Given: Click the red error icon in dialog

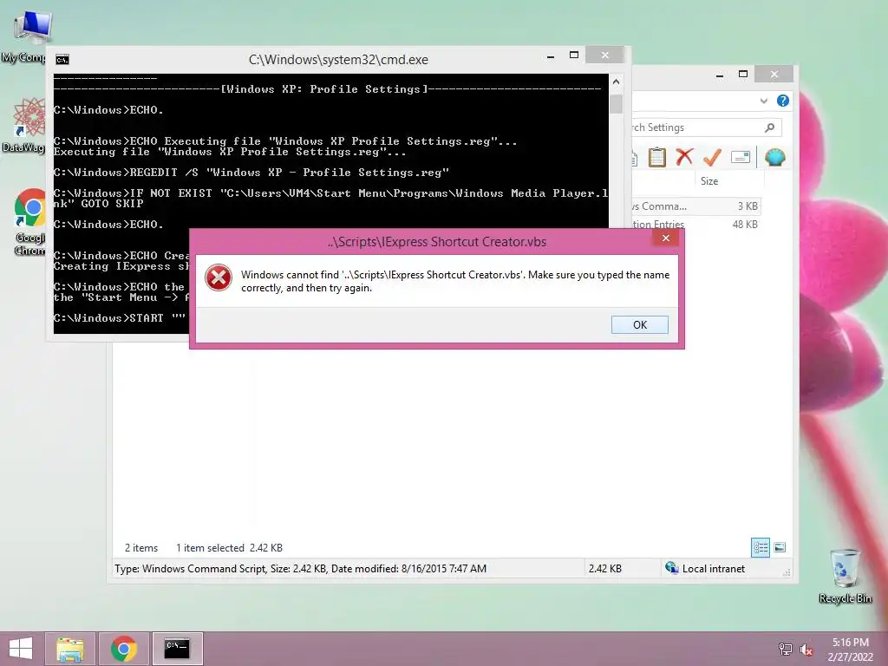Looking at the screenshot, I should click(x=219, y=278).
